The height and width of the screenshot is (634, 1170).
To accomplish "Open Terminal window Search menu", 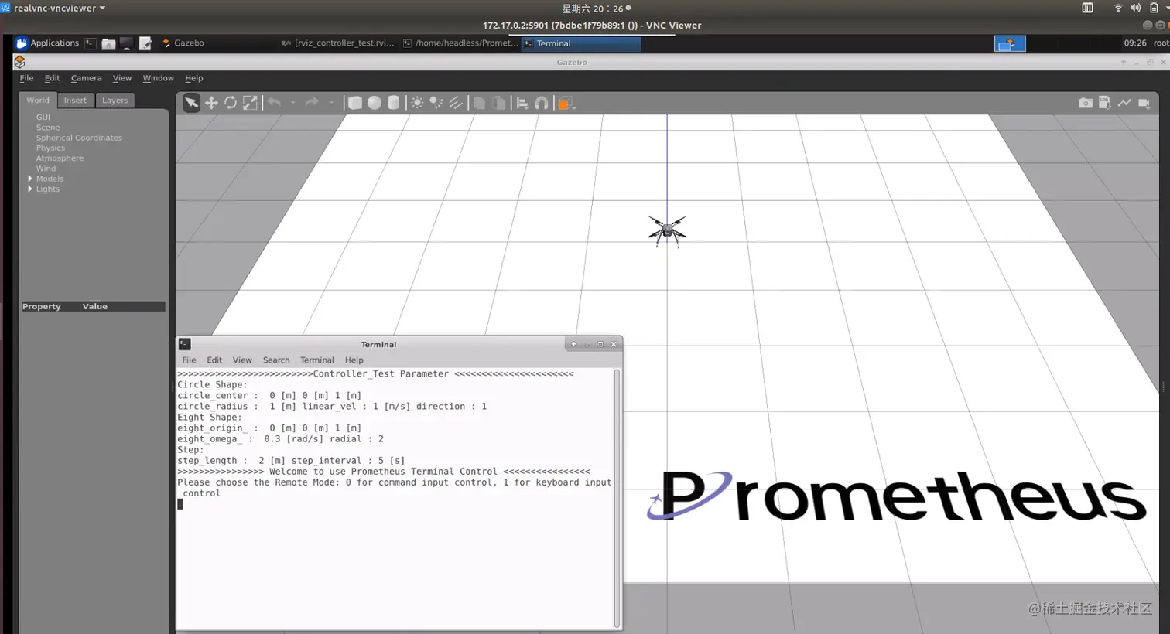I will coord(276,360).
